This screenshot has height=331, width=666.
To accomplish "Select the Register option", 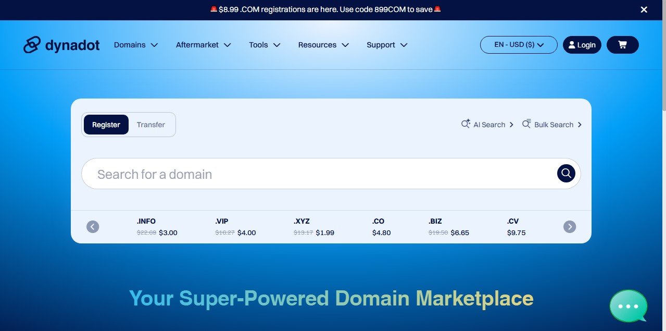I will (106, 125).
